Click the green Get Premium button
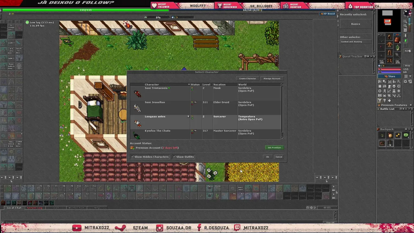 (x=274, y=148)
